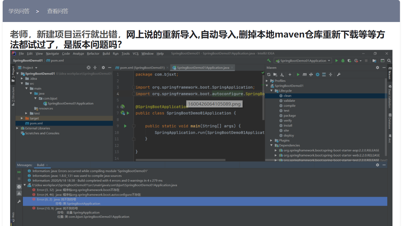Viewport: 405px width, 226px height.
Task: Locate opened file crosshair in Project panel
Action: pyautogui.click(x=89, y=68)
